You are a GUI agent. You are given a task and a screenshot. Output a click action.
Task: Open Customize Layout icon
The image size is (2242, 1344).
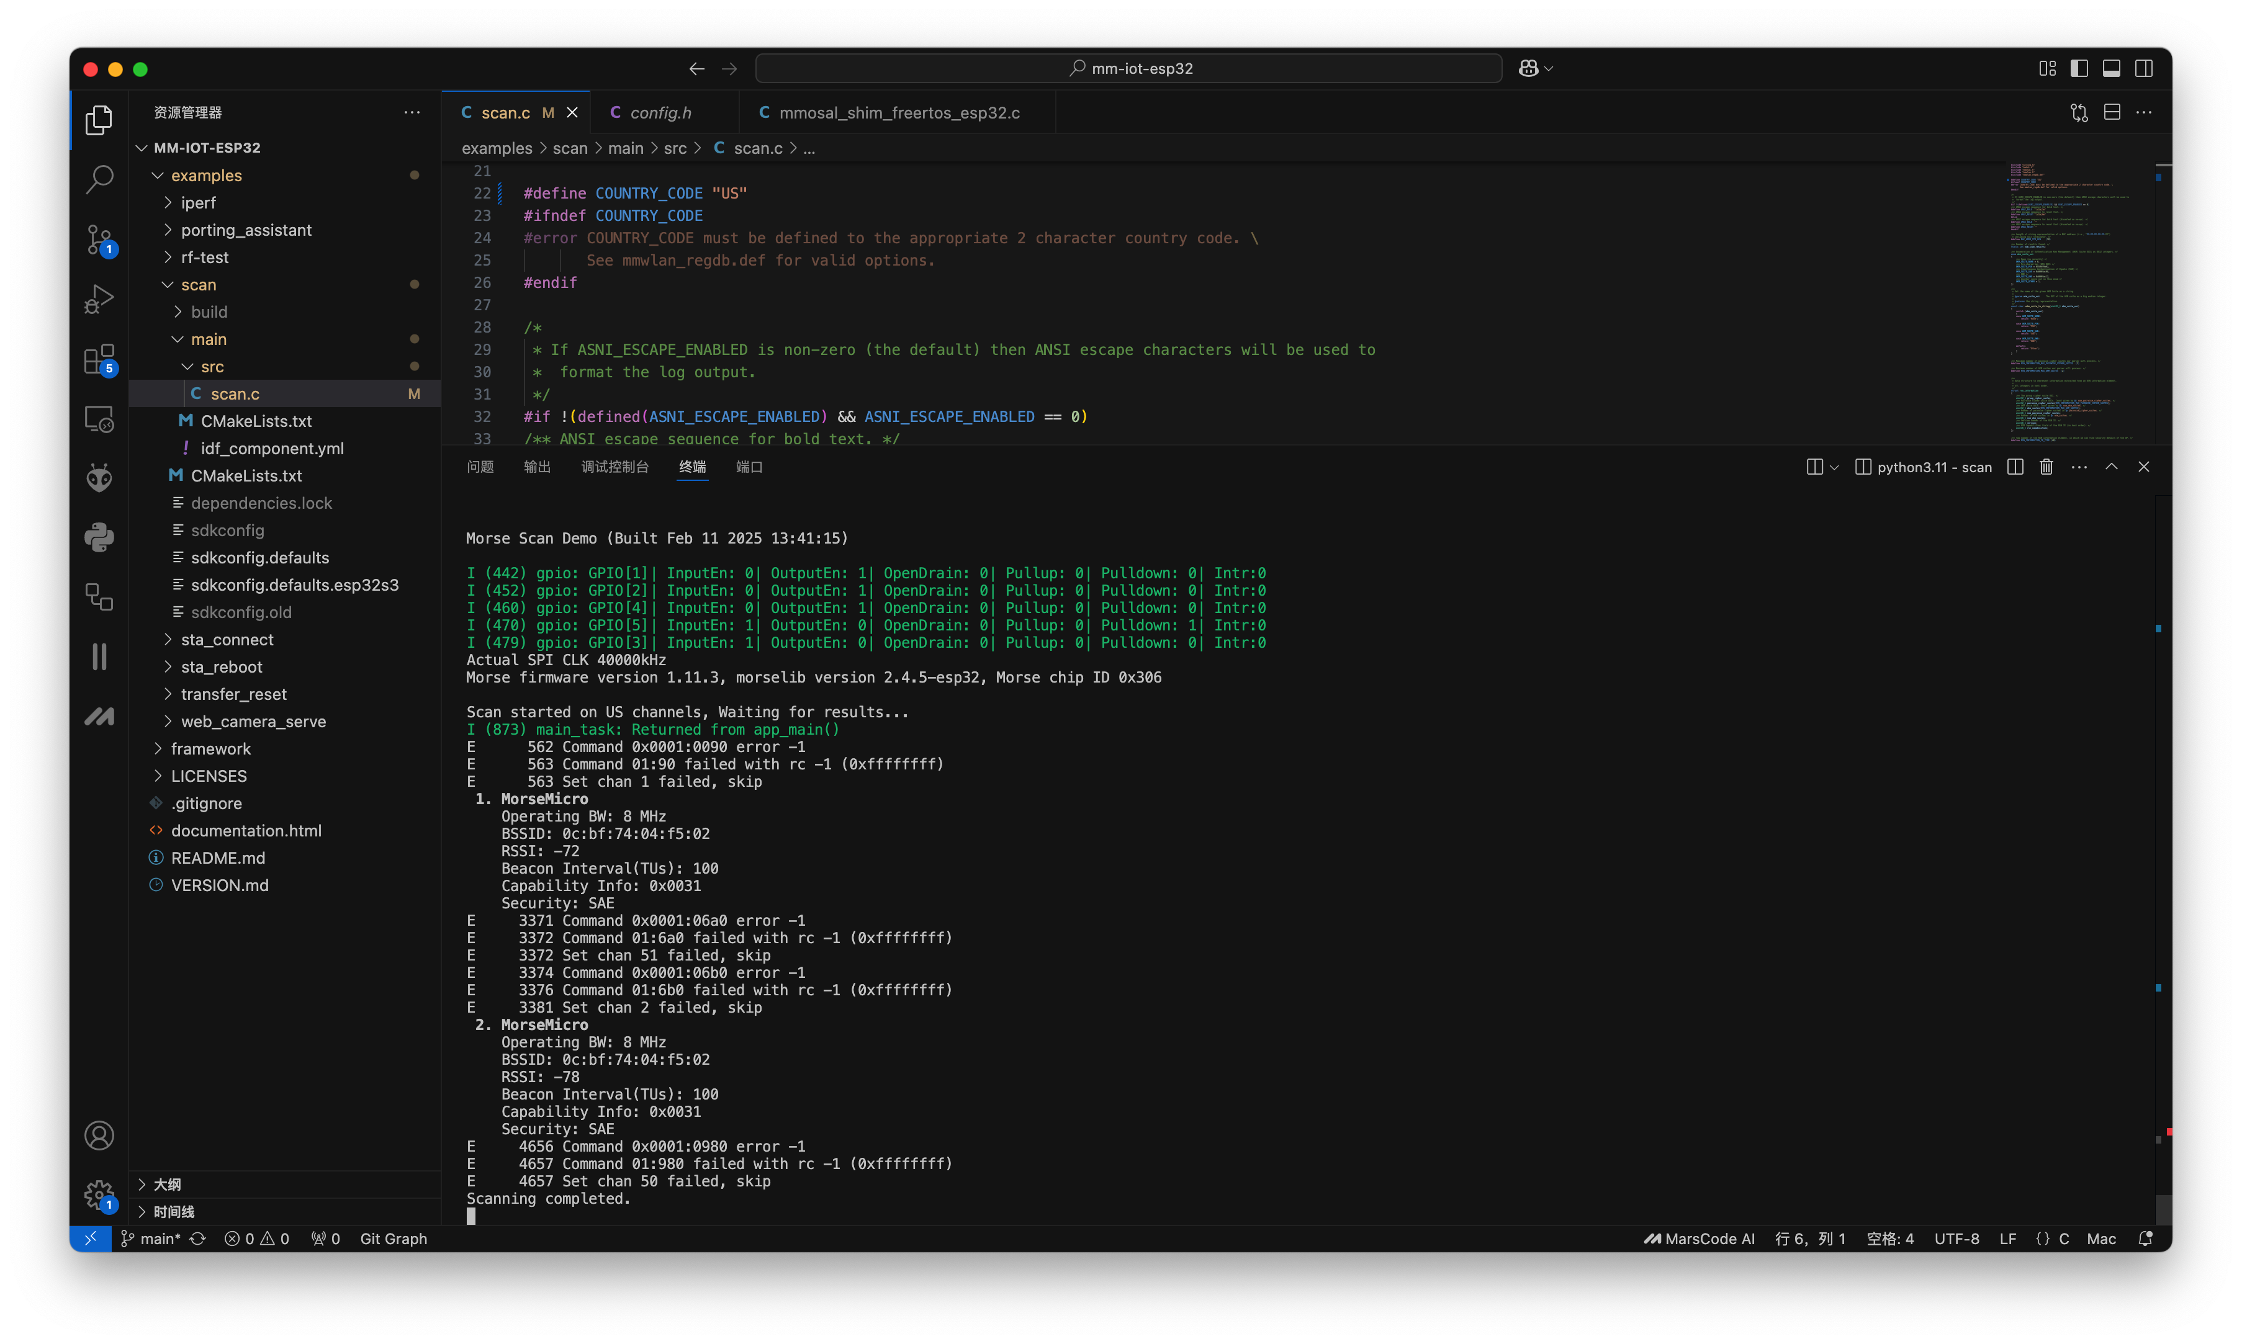click(x=2047, y=69)
